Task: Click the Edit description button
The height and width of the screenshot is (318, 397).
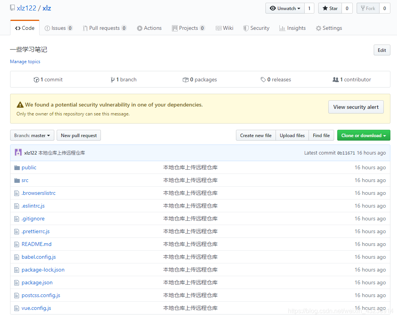Action: [382, 50]
